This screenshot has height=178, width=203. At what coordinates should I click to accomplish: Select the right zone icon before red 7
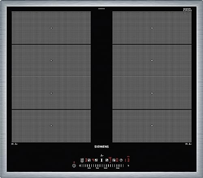click(107, 160)
